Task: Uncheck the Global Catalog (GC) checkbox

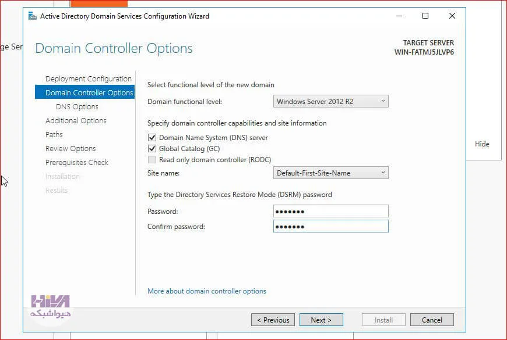Action: click(x=152, y=149)
